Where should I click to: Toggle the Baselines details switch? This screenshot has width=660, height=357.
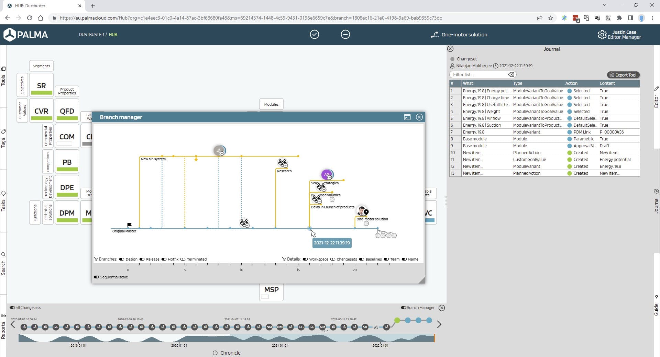[362, 259]
